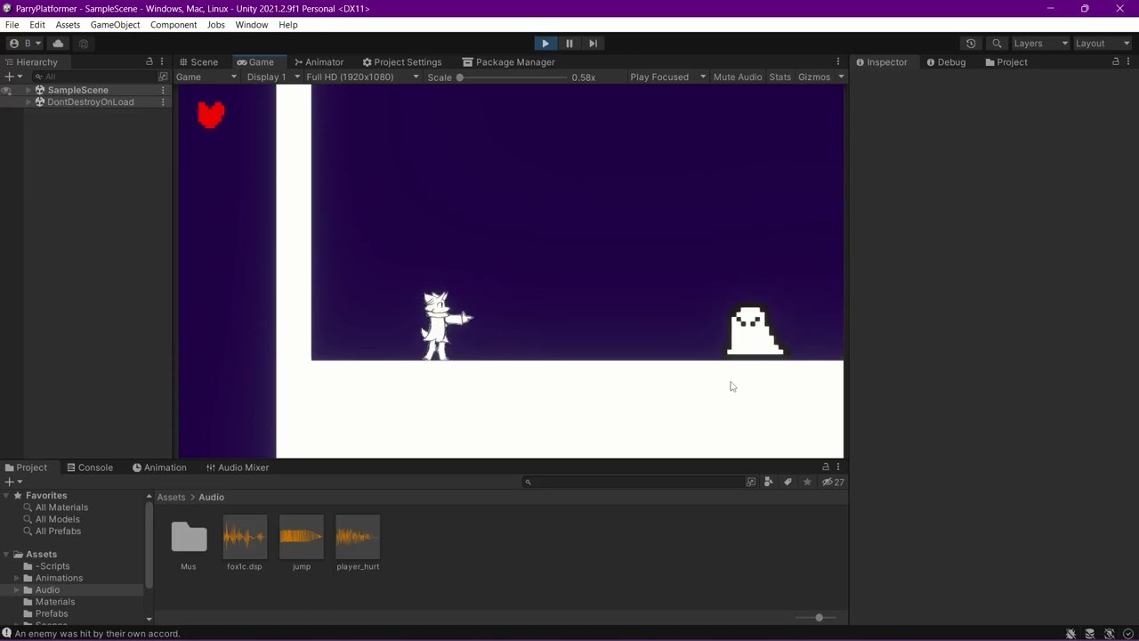This screenshot has width=1139, height=641.
Task: Click the Search by Type icon
Action: pos(769,482)
